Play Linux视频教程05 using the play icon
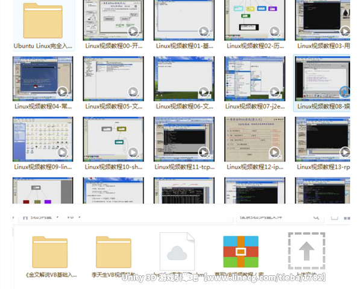358x289 pixels. pos(133,92)
